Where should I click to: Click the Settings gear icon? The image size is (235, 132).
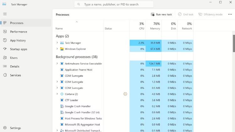pos(5,128)
